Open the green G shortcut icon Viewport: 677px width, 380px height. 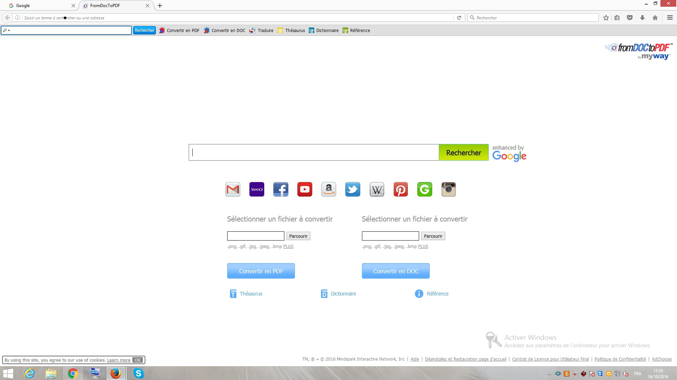[x=425, y=189]
